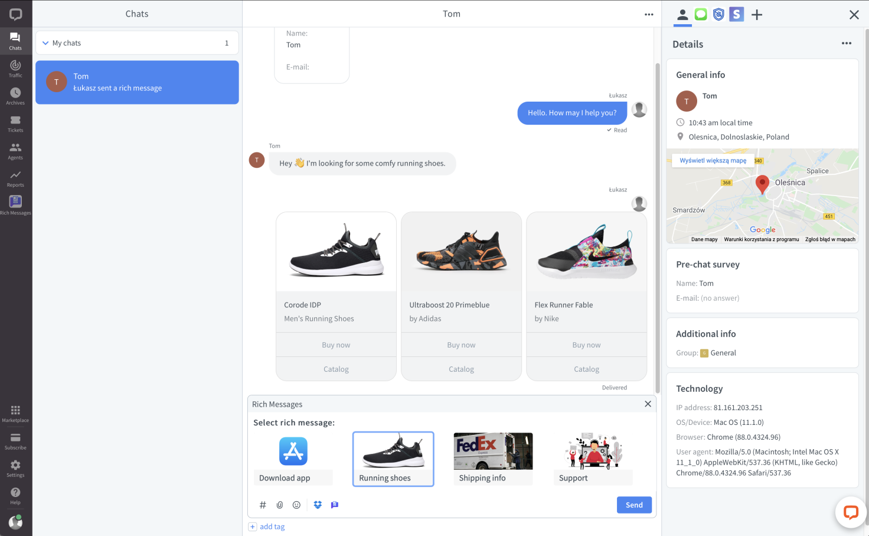Open the Marketplace
This screenshot has height=536, width=869.
point(15,414)
